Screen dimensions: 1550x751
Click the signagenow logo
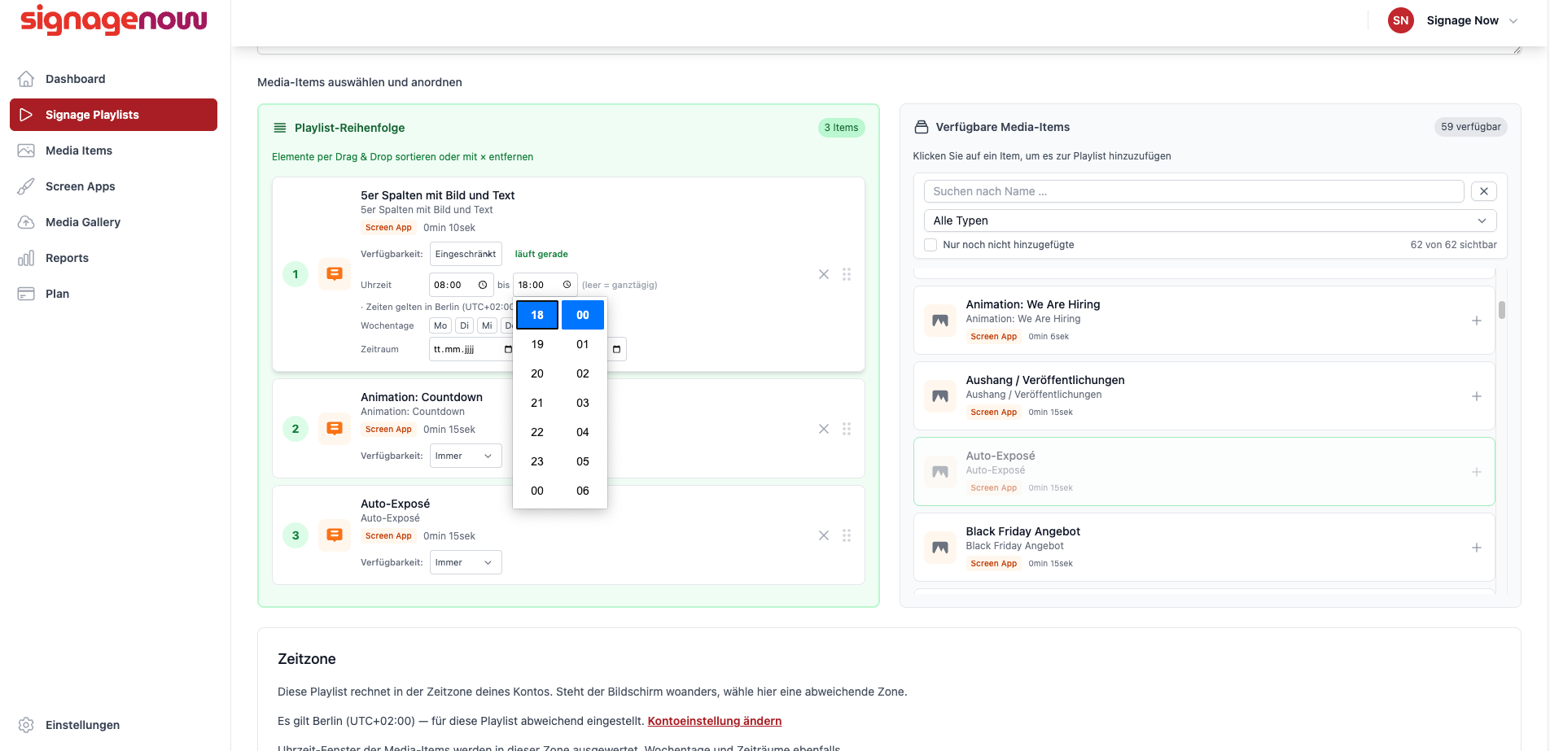(x=114, y=20)
